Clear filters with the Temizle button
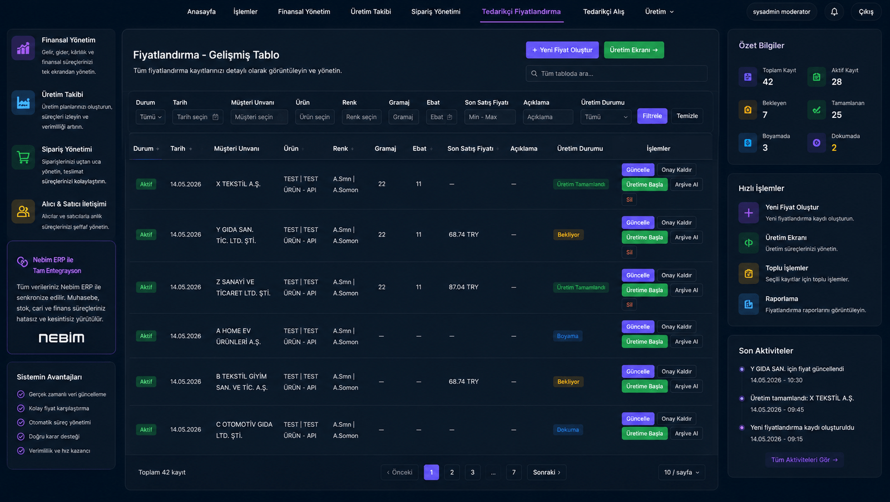Screen dimensions: 890x502 click(x=687, y=116)
